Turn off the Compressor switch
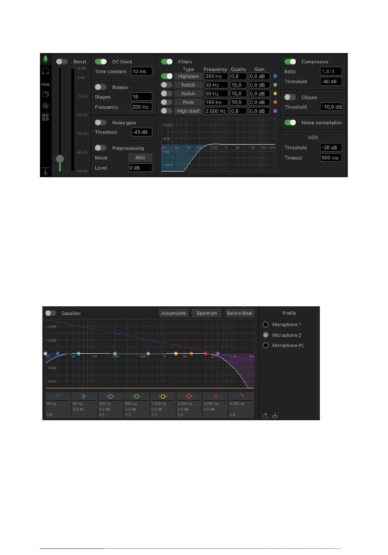Image resolution: width=388 pixels, height=555 pixels. click(290, 62)
